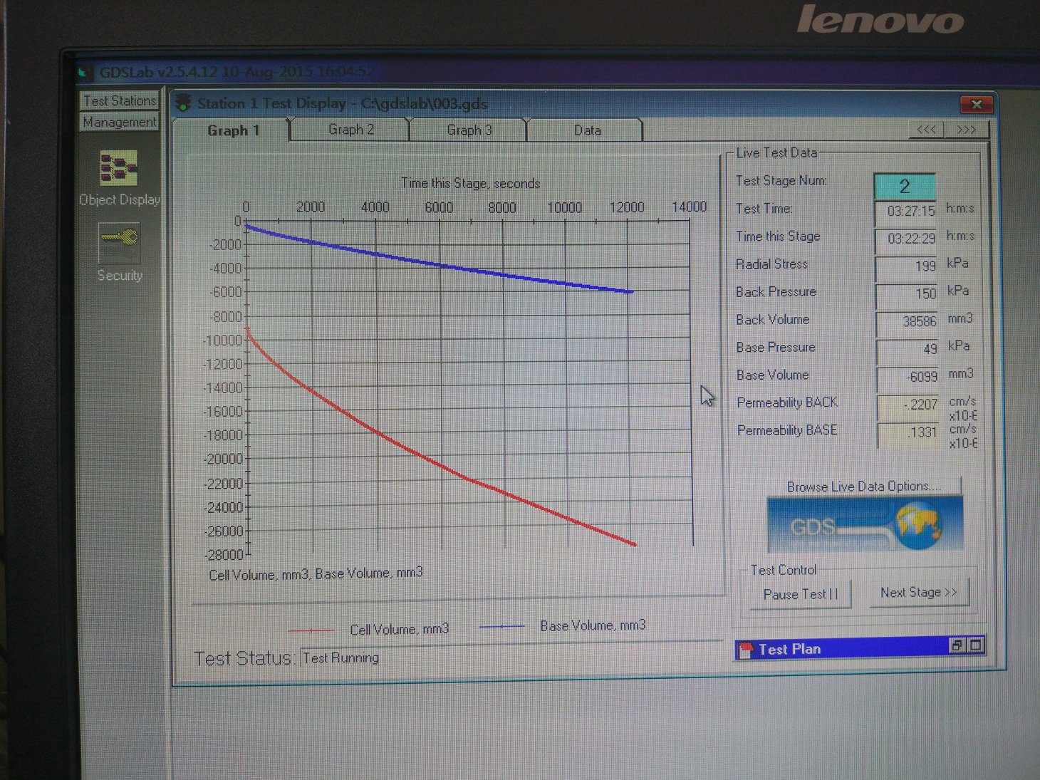Open the Security key icon
This screenshot has width=1040, height=780.
point(119,242)
